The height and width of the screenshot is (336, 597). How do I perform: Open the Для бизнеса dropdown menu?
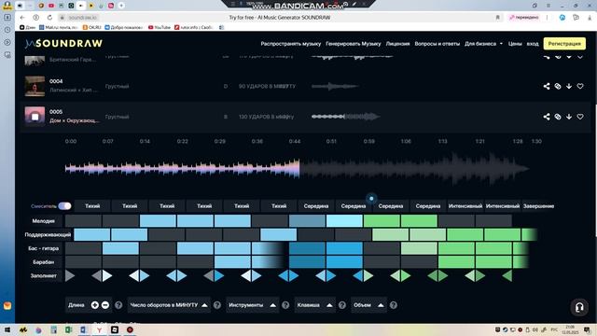(483, 44)
